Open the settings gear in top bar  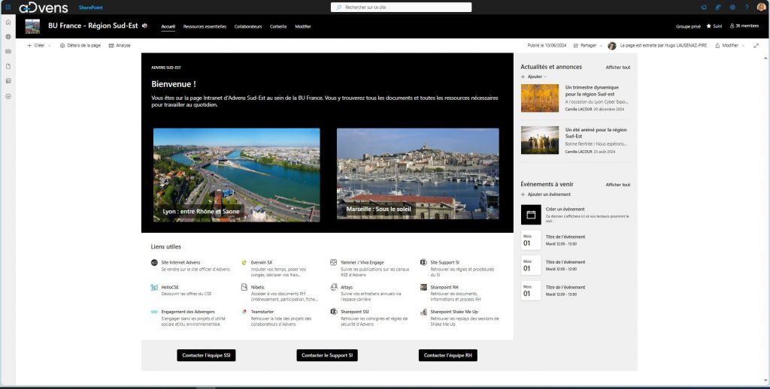(x=732, y=8)
